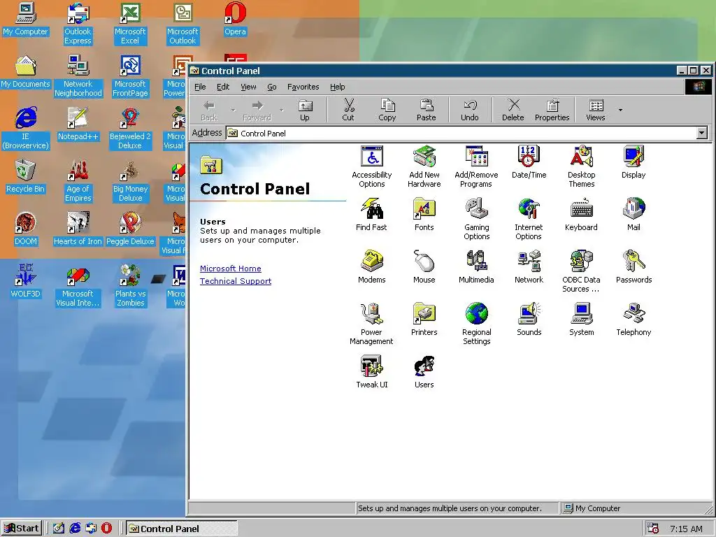The width and height of the screenshot is (716, 537).
Task: Click the Views toolbar button
Action: pos(596,110)
